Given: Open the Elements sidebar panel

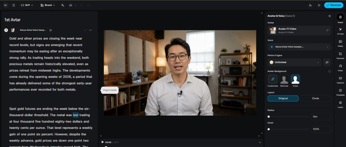Looking at the screenshot, I should click(x=340, y=55).
